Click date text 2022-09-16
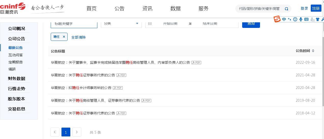The height and width of the screenshot is (139, 324). tap(305, 62)
